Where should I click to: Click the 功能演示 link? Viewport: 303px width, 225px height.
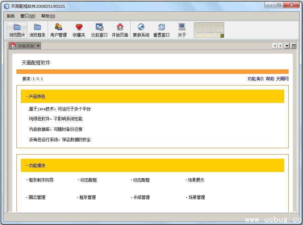256,79
